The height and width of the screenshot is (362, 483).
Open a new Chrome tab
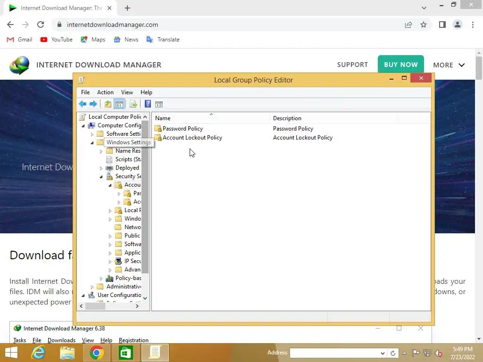coord(127,8)
